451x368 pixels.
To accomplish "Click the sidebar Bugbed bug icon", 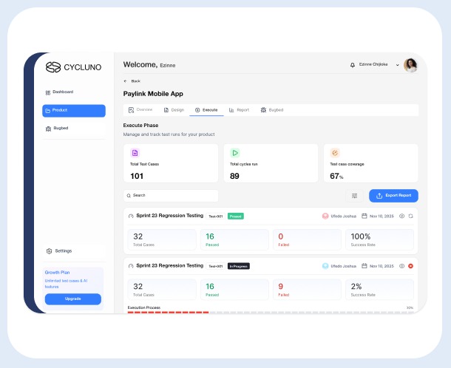I will 48,129.
